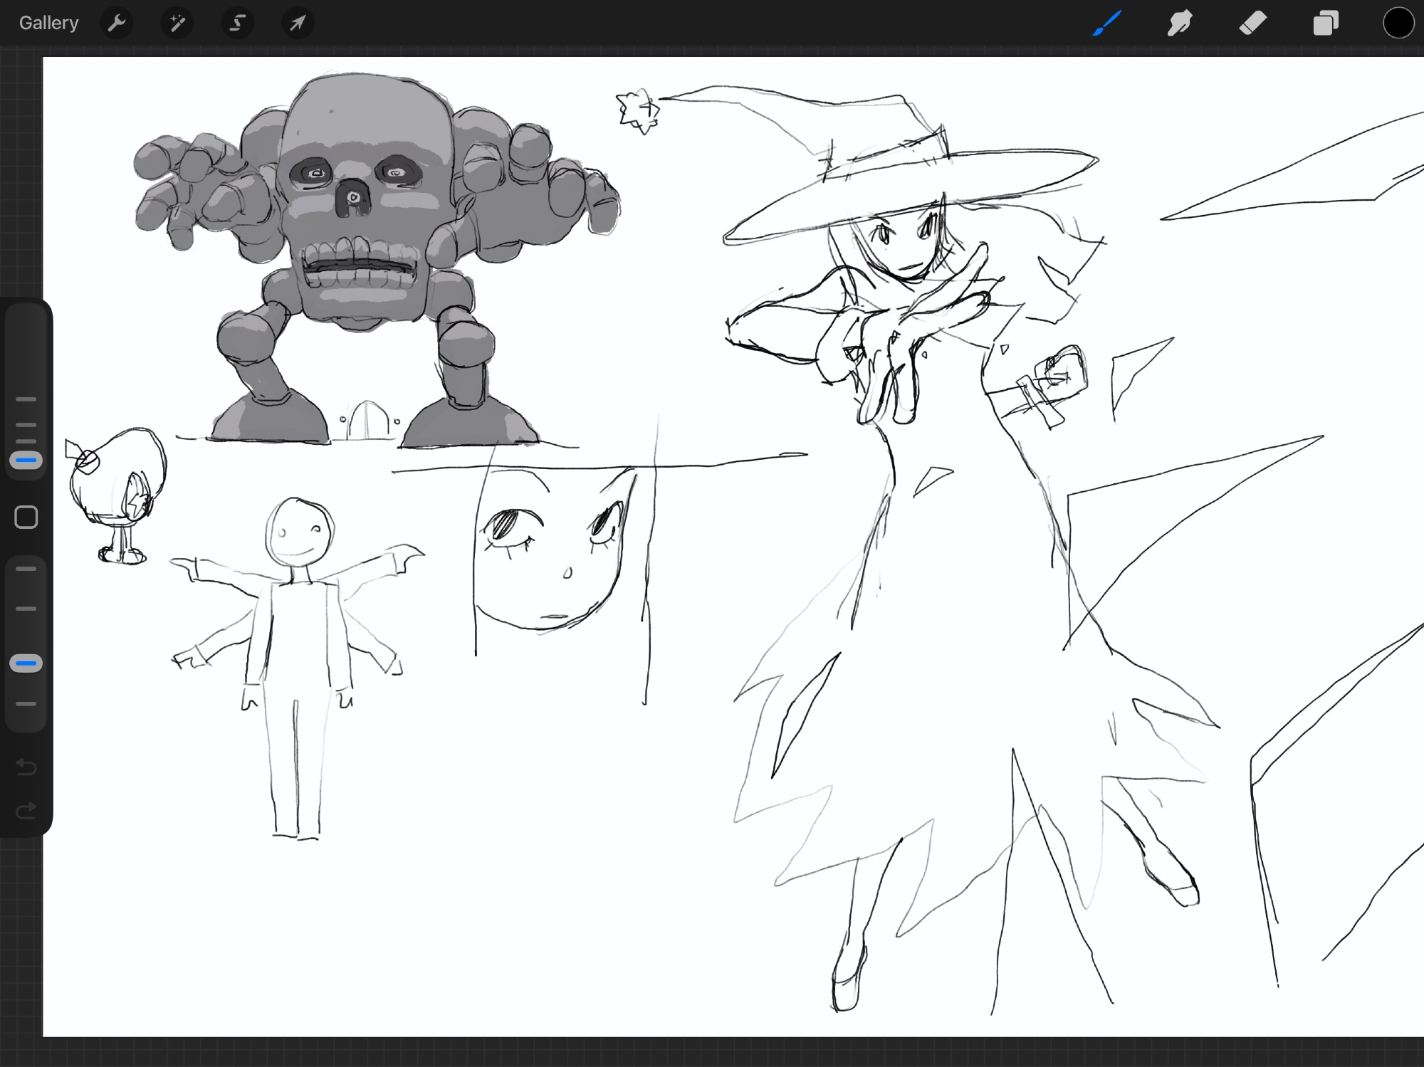Viewport: 1424px width, 1067px height.
Task: Open the Actions wrench menu
Action: [117, 23]
